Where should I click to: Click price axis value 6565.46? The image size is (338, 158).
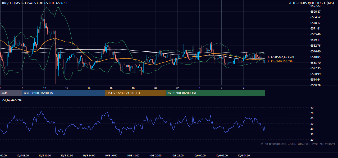pyautogui.click(x=316, y=34)
